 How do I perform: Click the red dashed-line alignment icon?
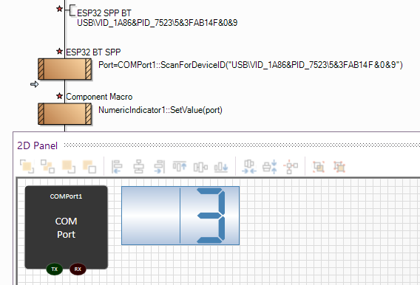tap(291, 167)
